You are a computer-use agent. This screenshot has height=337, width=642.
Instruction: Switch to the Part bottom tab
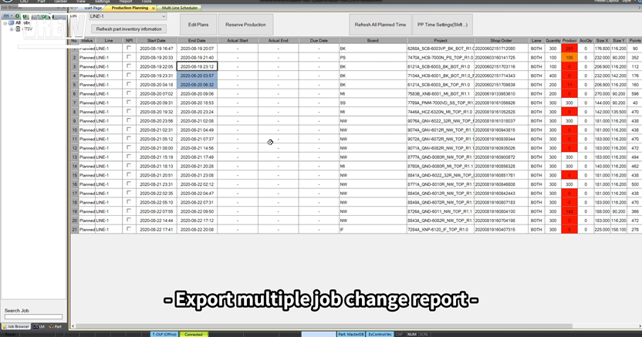click(x=56, y=327)
